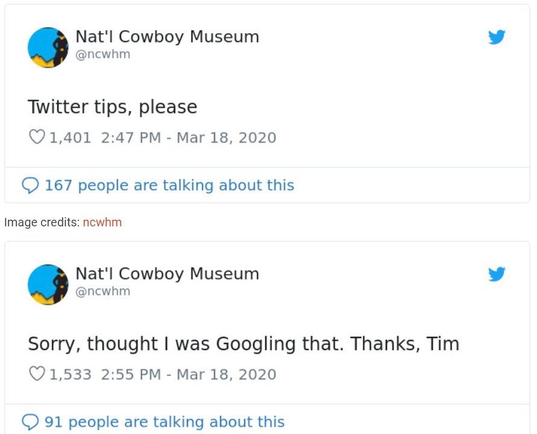
Task: Click the 1,533 likes count
Action: click(70, 374)
